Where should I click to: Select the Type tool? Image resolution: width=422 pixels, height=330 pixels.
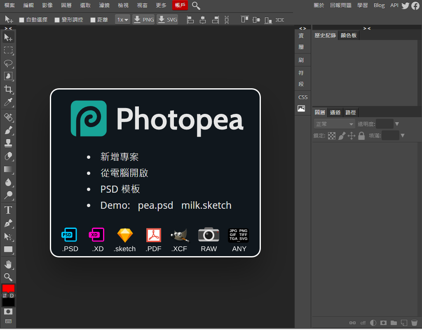[8, 210]
